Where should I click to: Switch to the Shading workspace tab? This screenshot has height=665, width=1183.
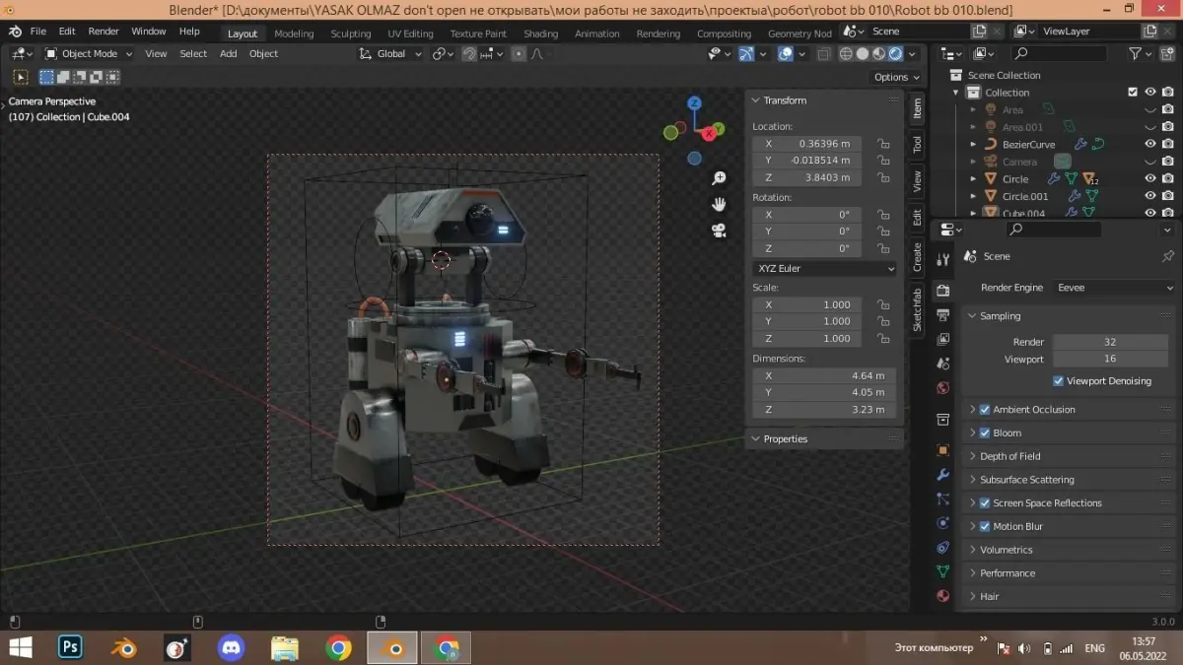(x=540, y=33)
